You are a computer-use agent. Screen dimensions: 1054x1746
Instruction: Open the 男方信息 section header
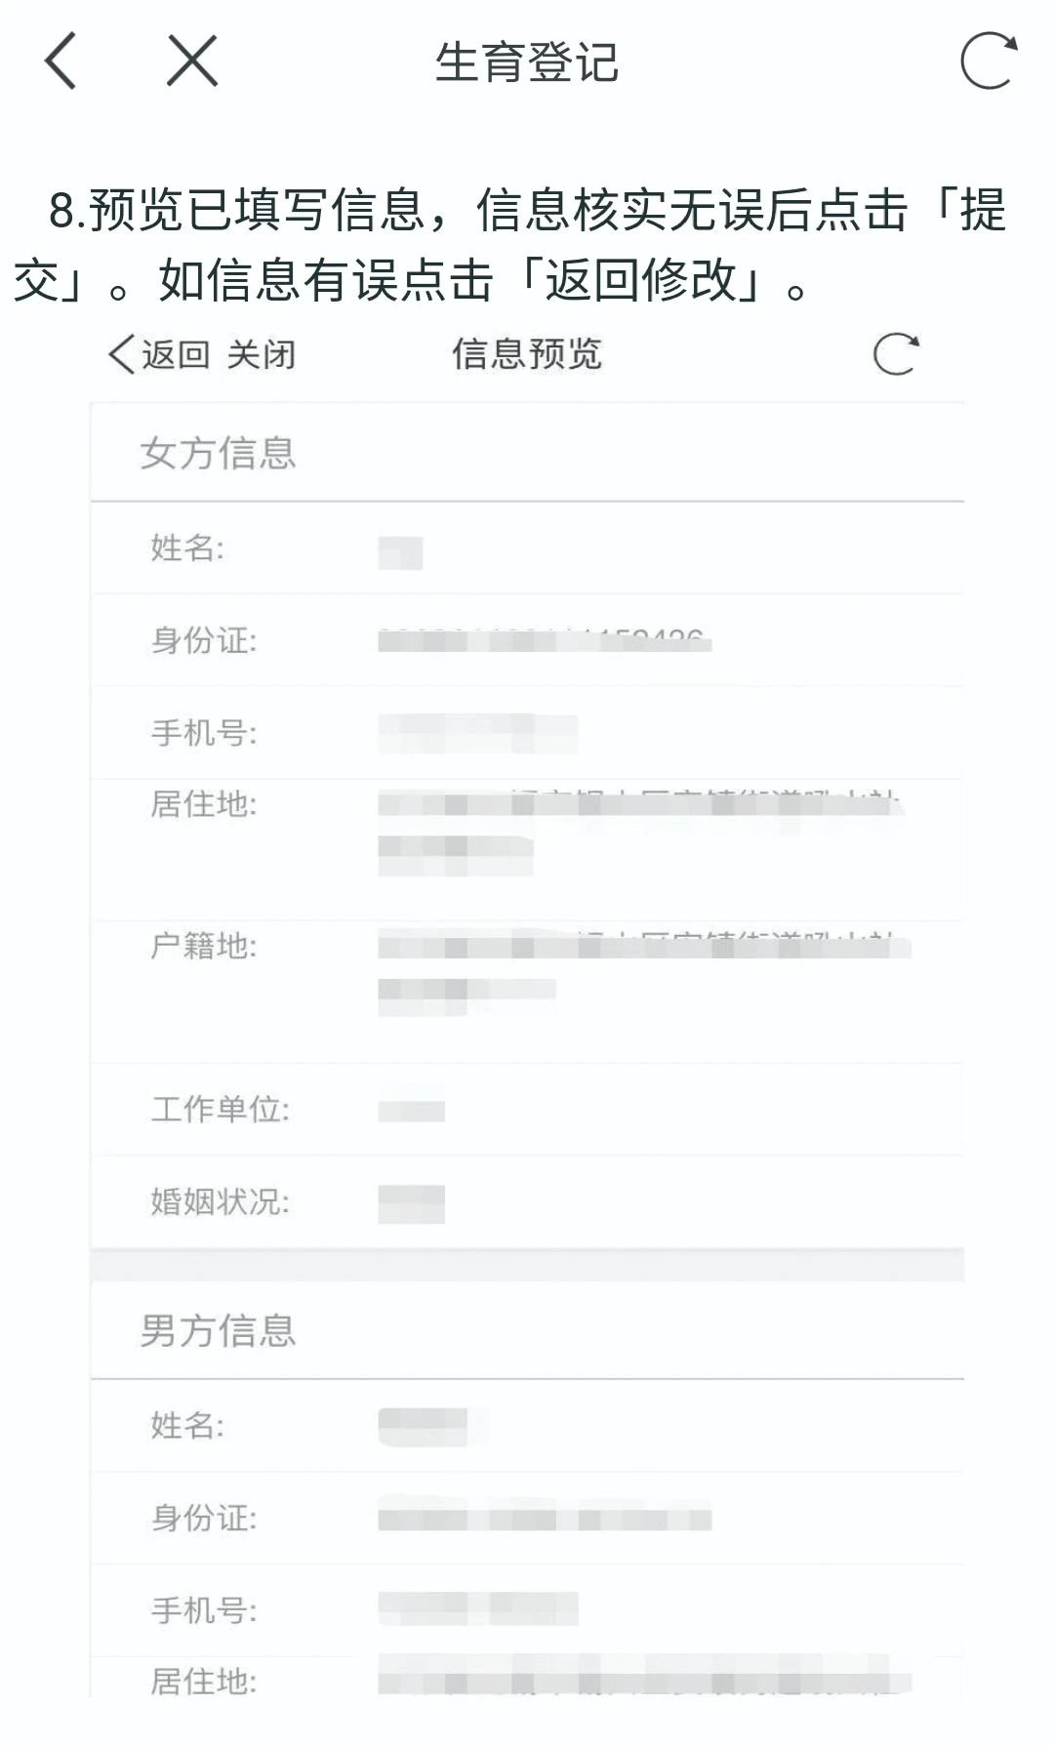click(x=527, y=1330)
